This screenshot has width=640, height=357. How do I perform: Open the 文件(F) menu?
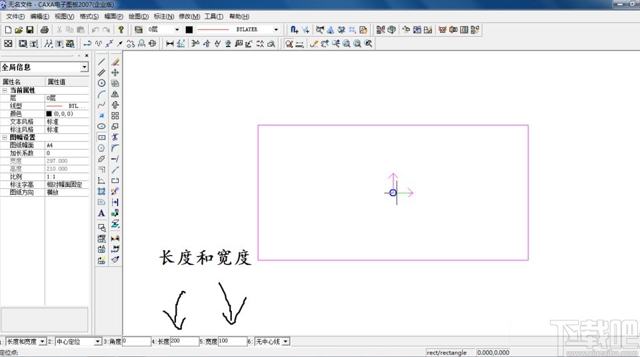tap(15, 16)
